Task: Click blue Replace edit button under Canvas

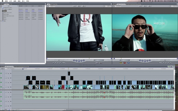Action: [x=129, y=63]
